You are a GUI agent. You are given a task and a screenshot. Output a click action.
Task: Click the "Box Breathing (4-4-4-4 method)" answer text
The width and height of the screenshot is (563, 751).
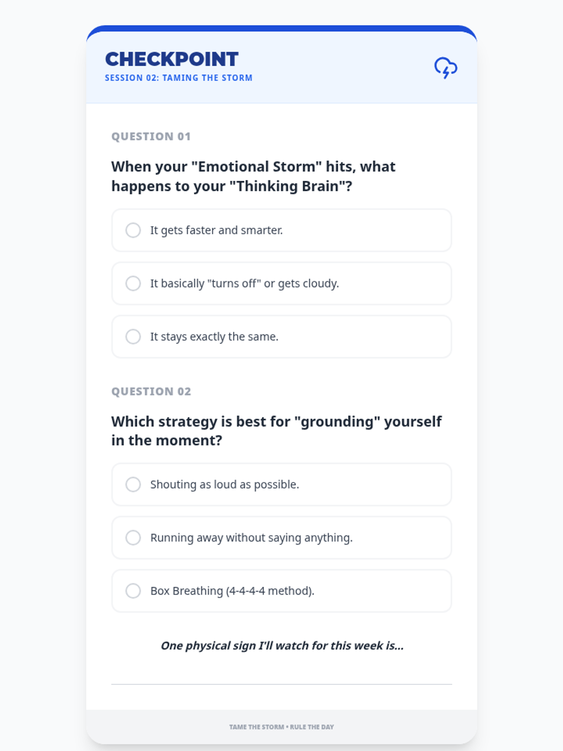(232, 591)
